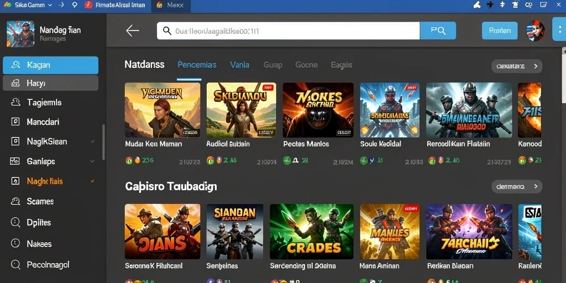Click rating icon under Reroodl Kain Platiin
Screen dimensions: 566x283
point(431,160)
